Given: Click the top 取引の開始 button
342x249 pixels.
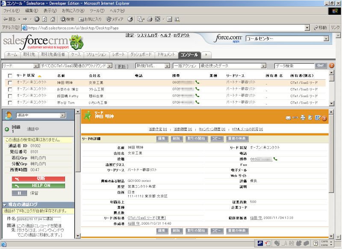Looking at the screenshot, I should [196, 139].
